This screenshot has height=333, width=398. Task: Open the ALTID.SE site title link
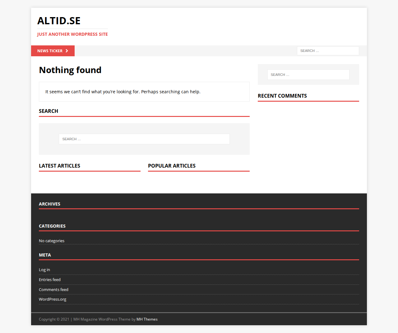coord(59,21)
